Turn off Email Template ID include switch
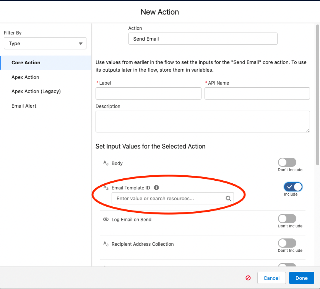Viewport: 320px width, 289px height. click(293, 187)
